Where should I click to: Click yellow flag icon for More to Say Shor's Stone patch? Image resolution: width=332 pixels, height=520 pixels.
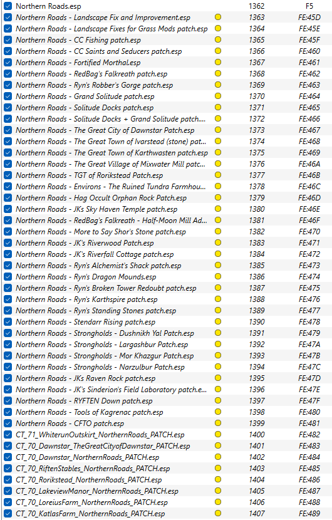click(x=218, y=231)
